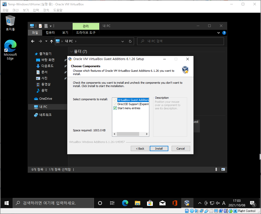Open the recording indicator in VirtualBox status bar
This screenshot has width=261, height=214.
pyautogui.click(x=221, y=211)
